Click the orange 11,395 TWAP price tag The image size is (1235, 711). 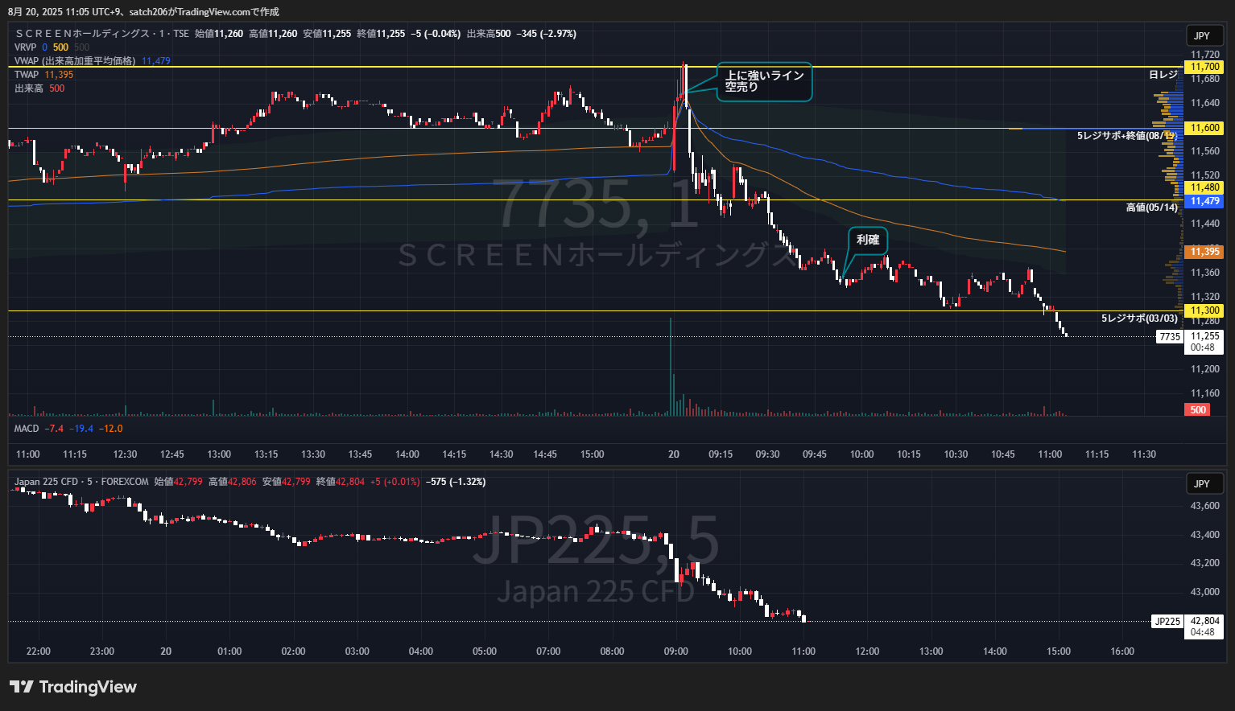click(1204, 252)
